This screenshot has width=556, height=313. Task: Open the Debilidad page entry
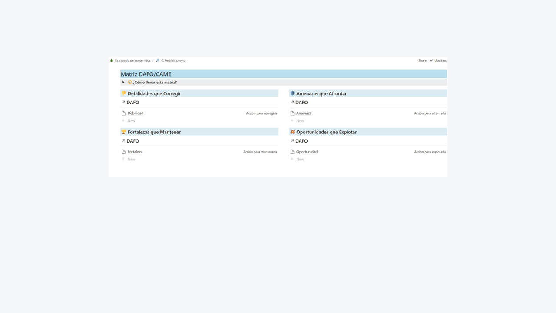[x=136, y=113]
